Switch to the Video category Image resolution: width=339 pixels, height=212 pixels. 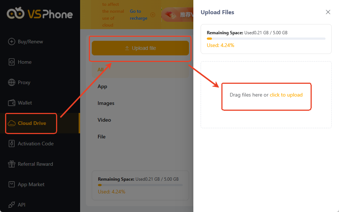coord(104,120)
